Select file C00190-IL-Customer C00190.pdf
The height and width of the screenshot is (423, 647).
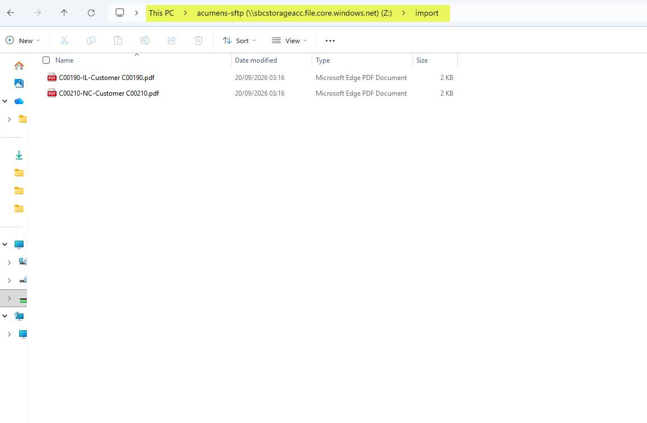(x=106, y=78)
